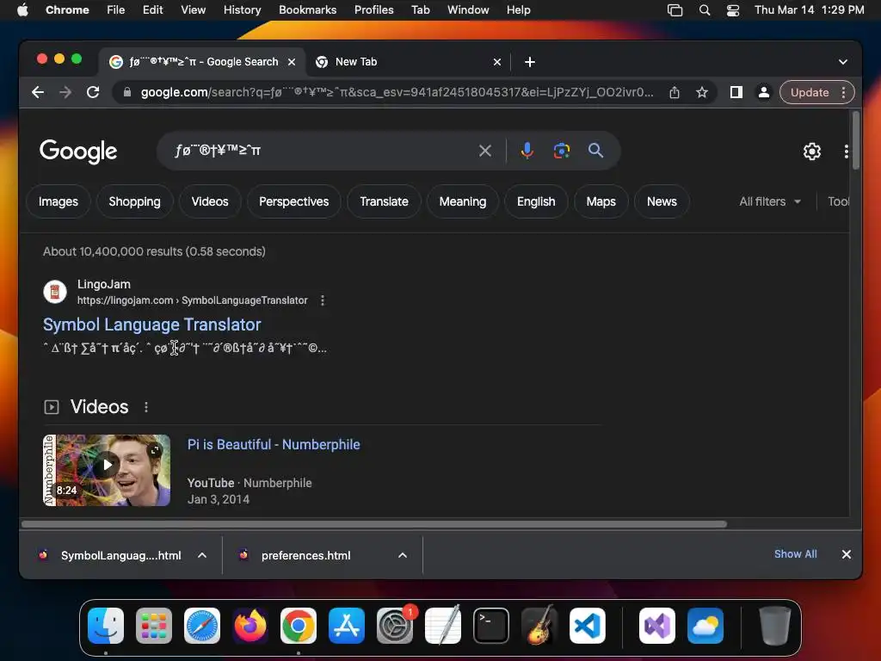Open the Chrome profile avatar icon

(764, 92)
